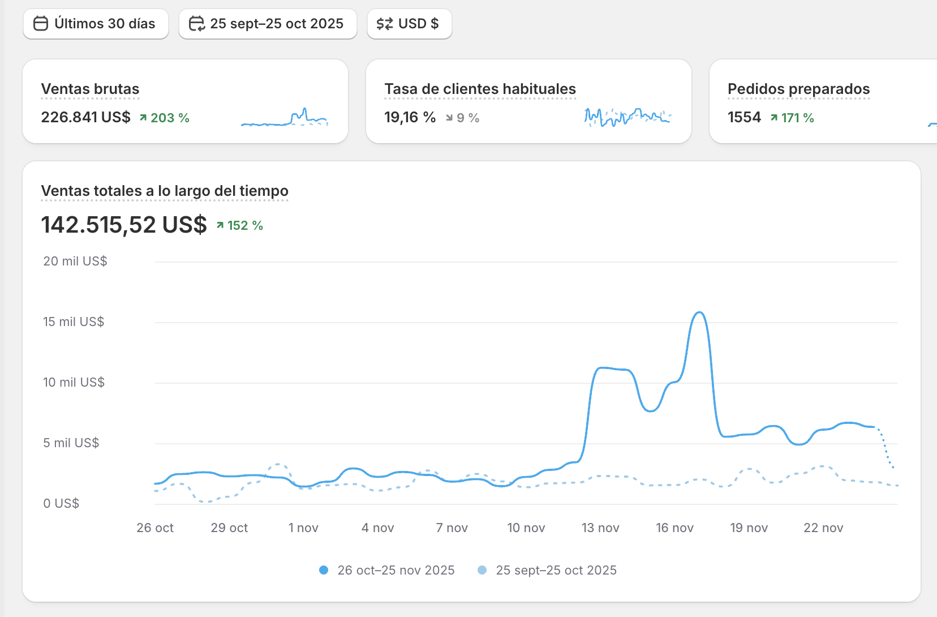Click the 26 oct x-axis label

pyautogui.click(x=155, y=528)
